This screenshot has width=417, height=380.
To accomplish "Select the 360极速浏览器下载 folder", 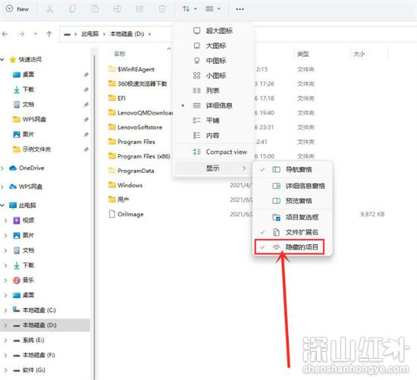I will point(138,83).
